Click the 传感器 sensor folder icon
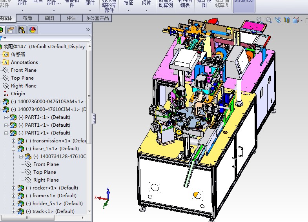308x222 pixels. pyautogui.click(x=6, y=55)
